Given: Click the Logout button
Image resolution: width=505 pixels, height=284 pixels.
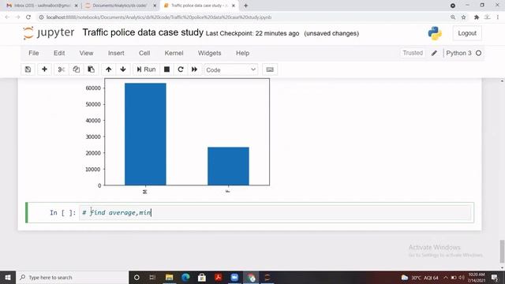Looking at the screenshot, I should tap(467, 33).
